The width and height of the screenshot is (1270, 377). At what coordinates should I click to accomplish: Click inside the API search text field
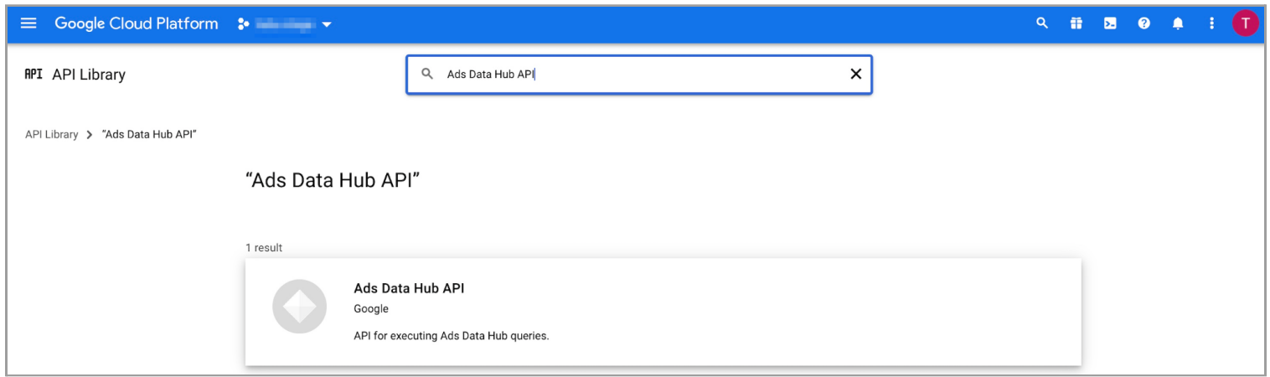(x=637, y=74)
